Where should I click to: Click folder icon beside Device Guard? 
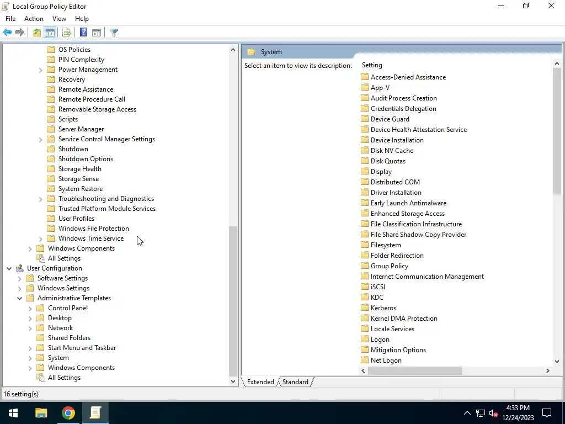coord(365,119)
